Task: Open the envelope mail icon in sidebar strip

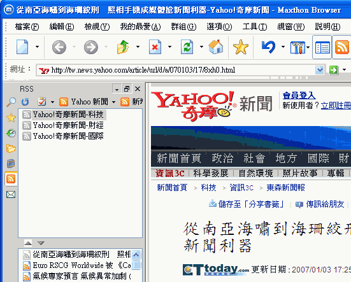Action: (x=11, y=195)
